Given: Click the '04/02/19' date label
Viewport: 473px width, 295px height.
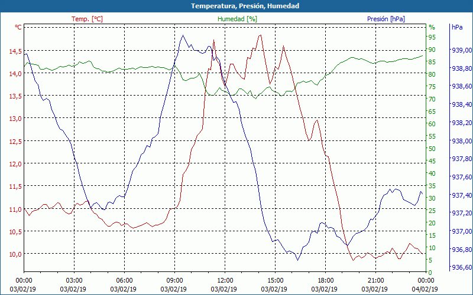Looking at the screenshot, I should pyautogui.click(x=425, y=290).
